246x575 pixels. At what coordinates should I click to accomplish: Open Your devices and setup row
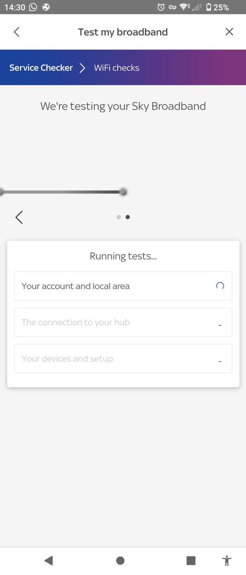click(x=123, y=358)
